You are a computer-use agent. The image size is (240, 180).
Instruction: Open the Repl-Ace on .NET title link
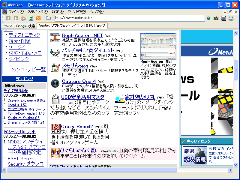pyautogui.click(x=82, y=35)
